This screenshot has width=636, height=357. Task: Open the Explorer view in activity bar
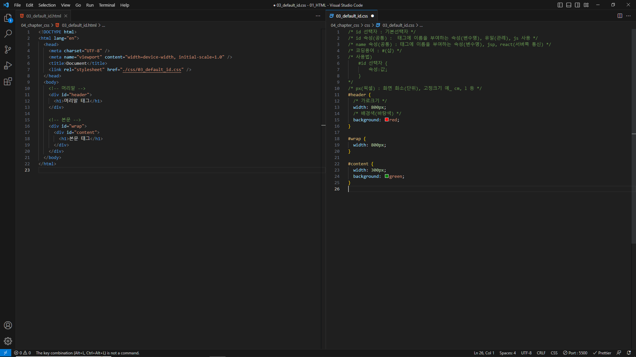(8, 18)
